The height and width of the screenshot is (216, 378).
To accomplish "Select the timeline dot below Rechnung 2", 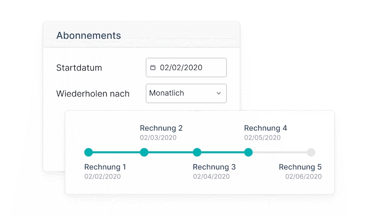I will pyautogui.click(x=144, y=152).
